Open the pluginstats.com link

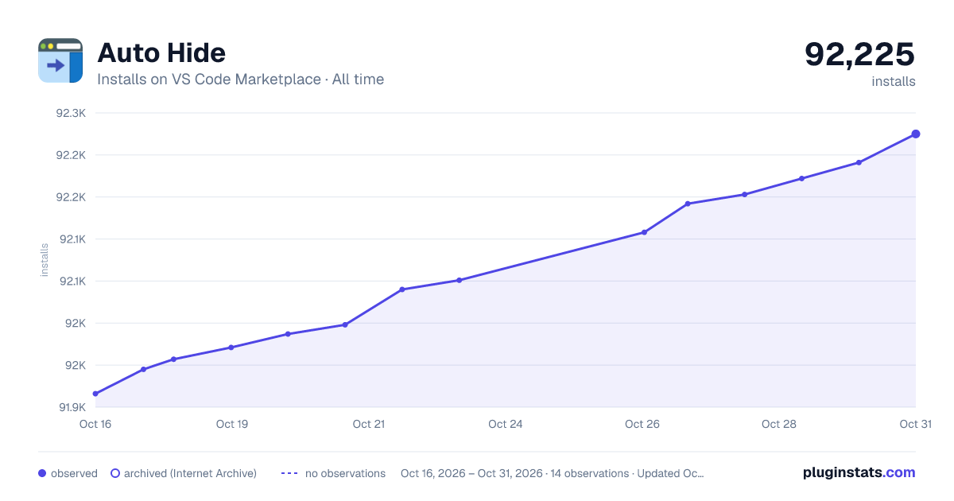pos(859,472)
